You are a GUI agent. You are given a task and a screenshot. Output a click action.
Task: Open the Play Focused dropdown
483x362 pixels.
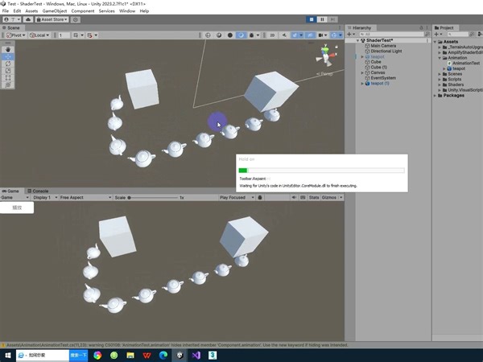pos(237,198)
